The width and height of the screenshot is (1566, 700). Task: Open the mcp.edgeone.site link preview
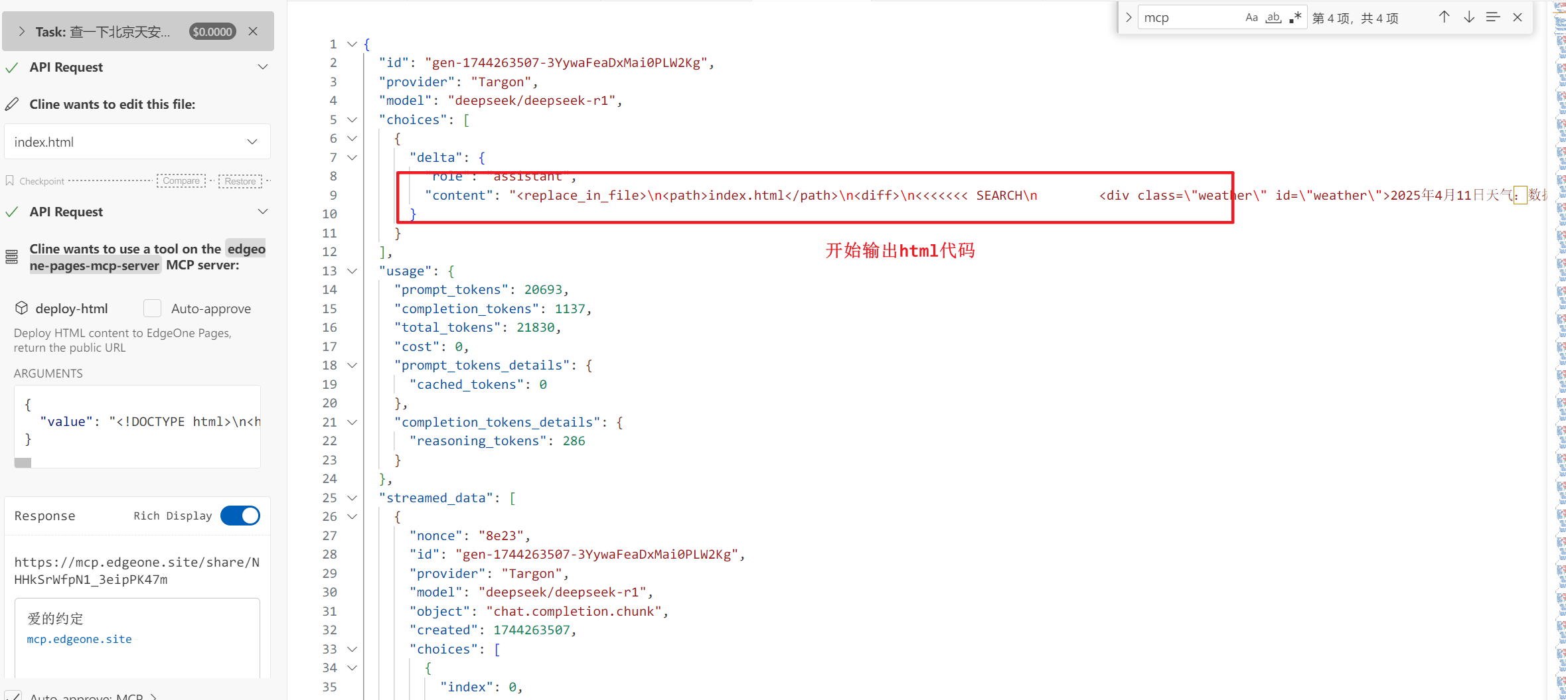(79, 639)
